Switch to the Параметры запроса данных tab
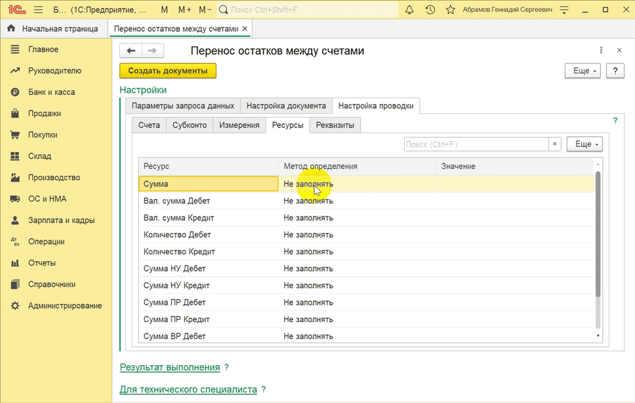This screenshot has width=635, height=403. coord(183,106)
